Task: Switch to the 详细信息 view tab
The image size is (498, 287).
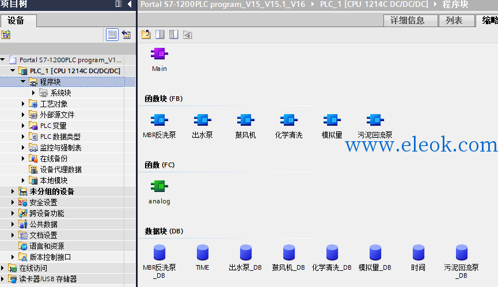Action: pyautogui.click(x=410, y=20)
